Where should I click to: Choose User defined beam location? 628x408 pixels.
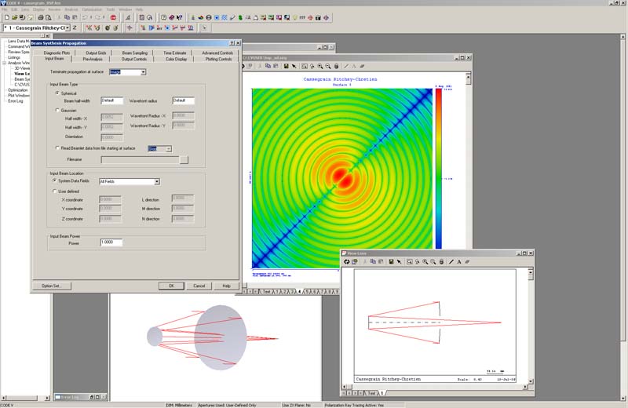click(56, 191)
